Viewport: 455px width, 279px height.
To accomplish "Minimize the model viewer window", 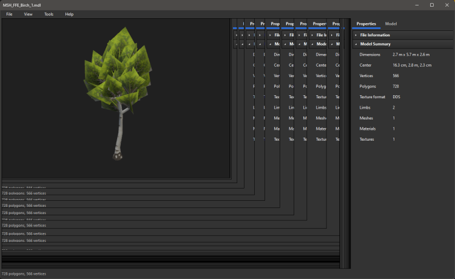I will coord(416,5).
